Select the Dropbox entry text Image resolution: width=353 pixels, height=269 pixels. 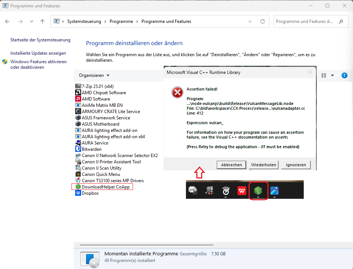point(90,193)
